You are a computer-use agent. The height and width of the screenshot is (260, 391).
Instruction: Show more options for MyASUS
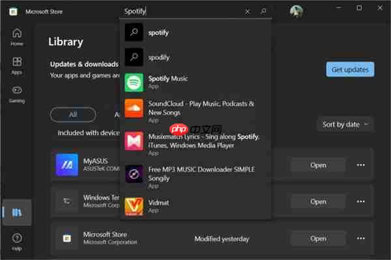[361, 165]
